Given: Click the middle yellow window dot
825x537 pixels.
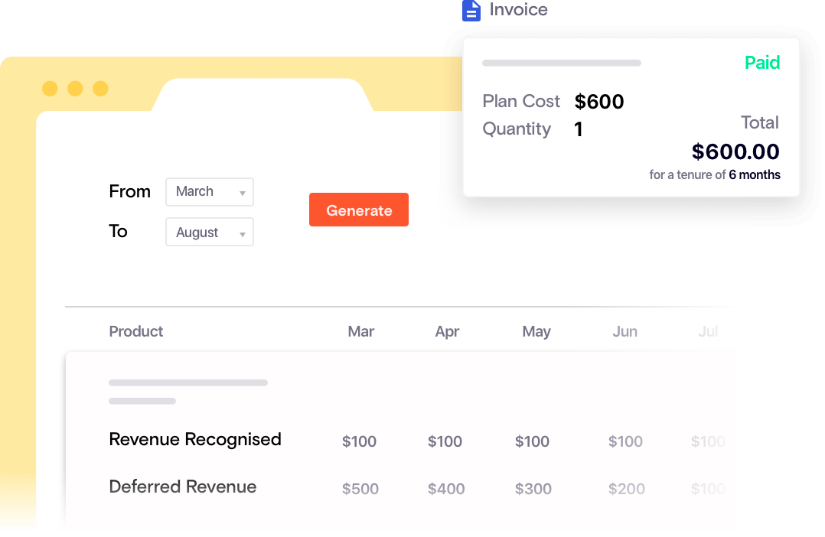Looking at the screenshot, I should [x=76, y=89].
